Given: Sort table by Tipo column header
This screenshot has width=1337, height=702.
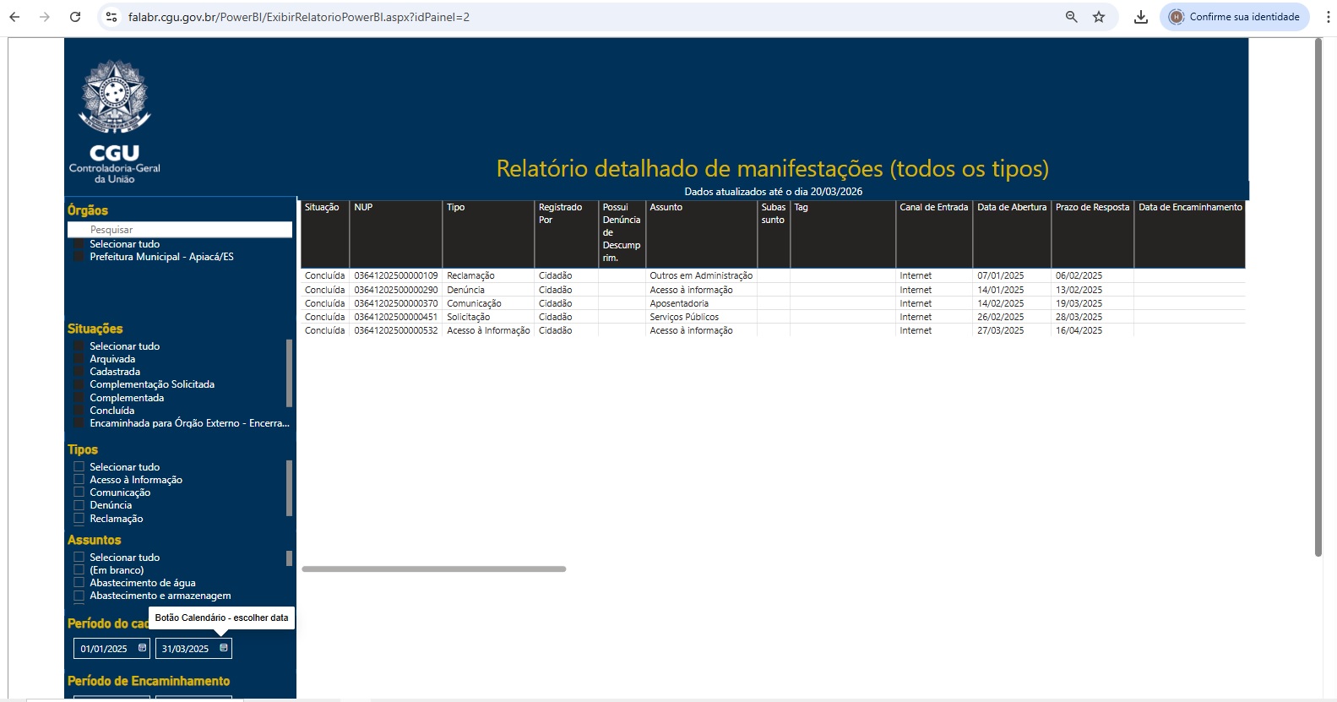Looking at the screenshot, I should tap(488, 234).
